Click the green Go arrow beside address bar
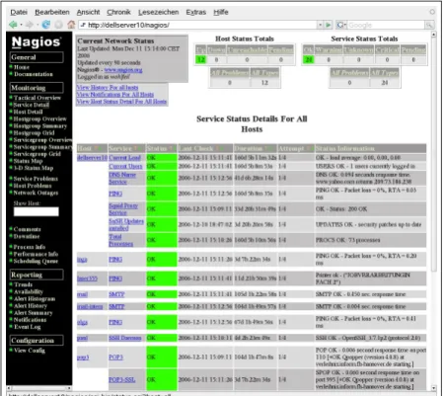The image size is (445, 396). pyautogui.click(x=329, y=25)
